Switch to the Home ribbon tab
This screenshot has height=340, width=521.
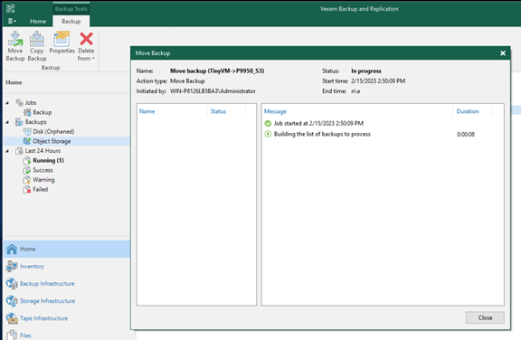[38, 22]
